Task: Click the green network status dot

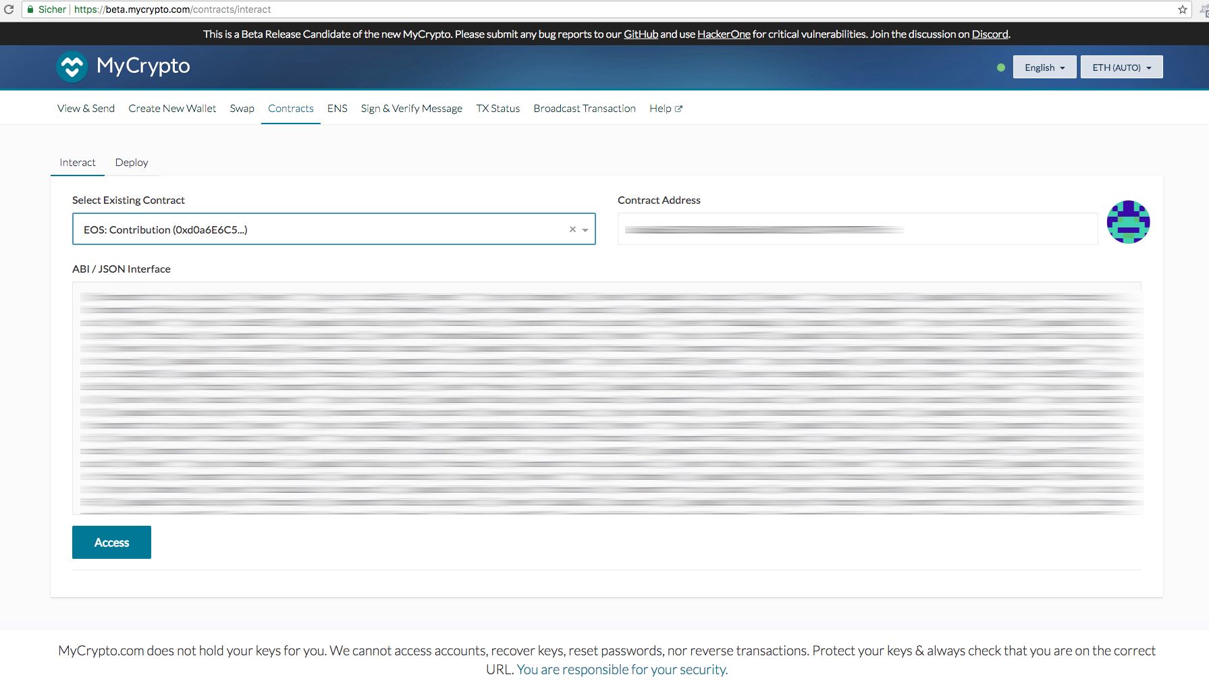Action: (x=1001, y=67)
